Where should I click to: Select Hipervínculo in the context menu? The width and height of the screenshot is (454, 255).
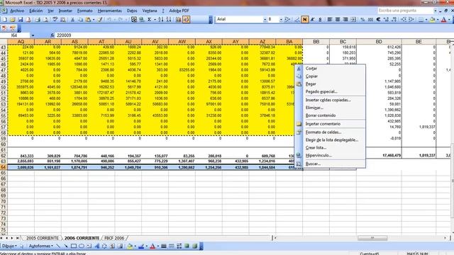click(x=330, y=156)
